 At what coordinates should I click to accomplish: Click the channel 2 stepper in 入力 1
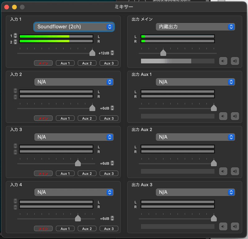15,42
